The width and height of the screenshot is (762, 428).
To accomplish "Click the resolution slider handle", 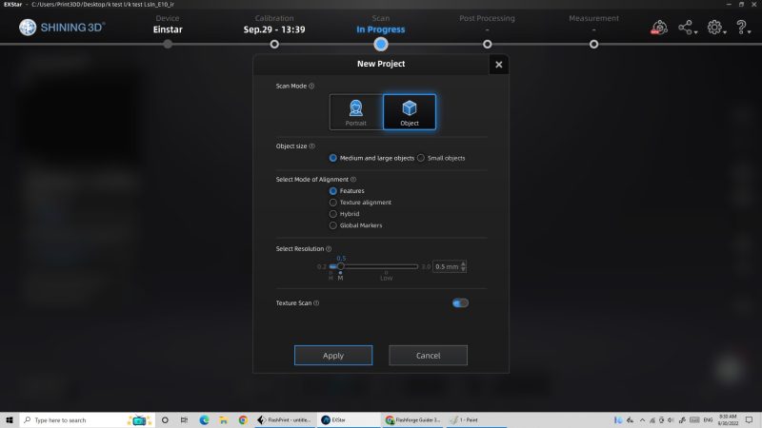I will click(x=341, y=266).
